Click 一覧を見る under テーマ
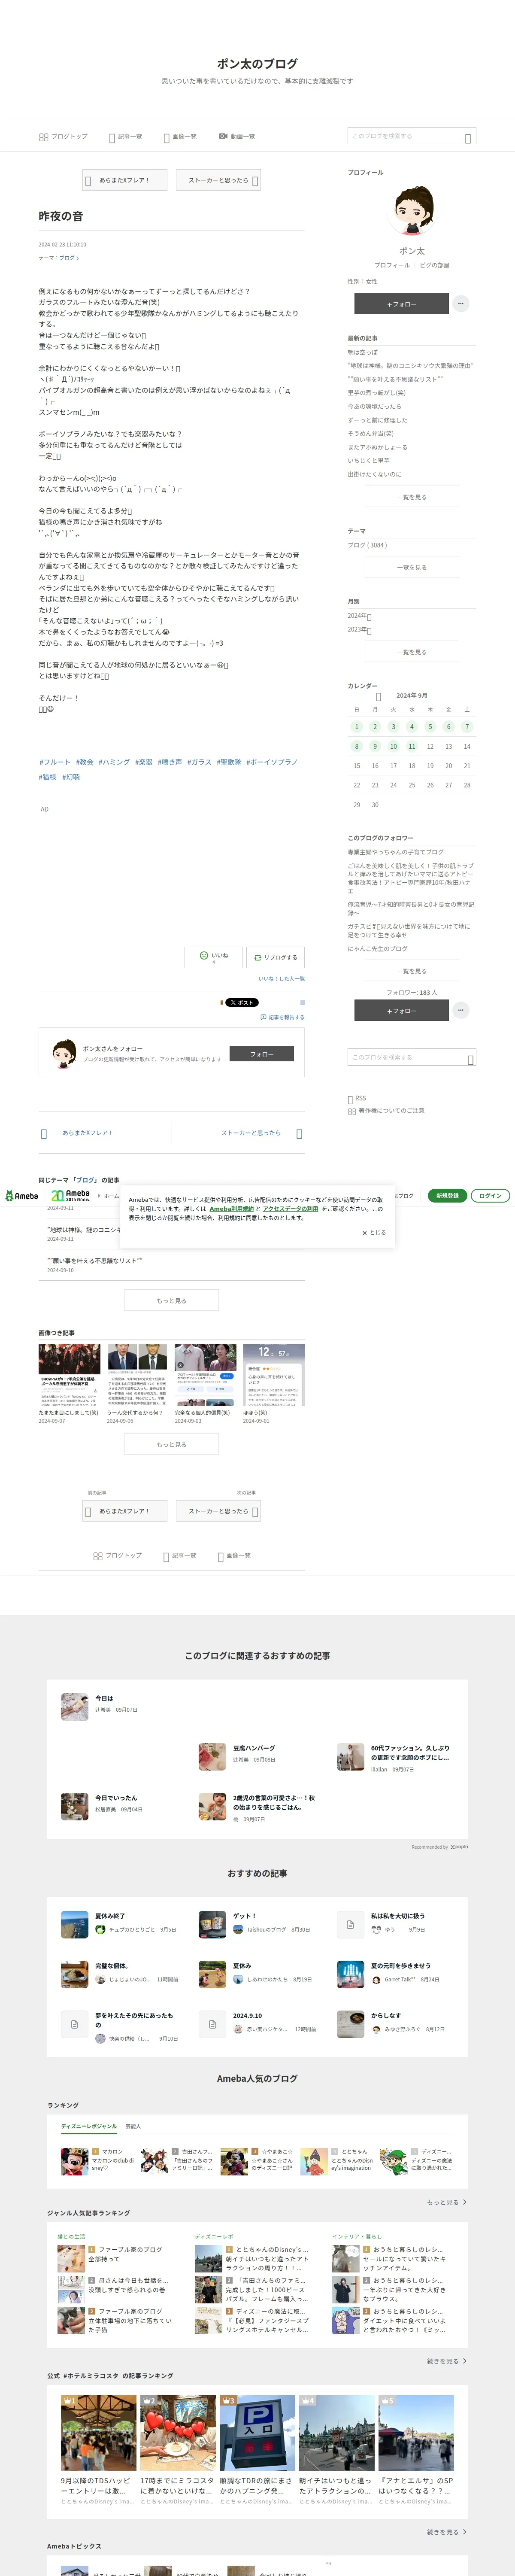The width and height of the screenshot is (515, 2576). pyautogui.click(x=412, y=567)
